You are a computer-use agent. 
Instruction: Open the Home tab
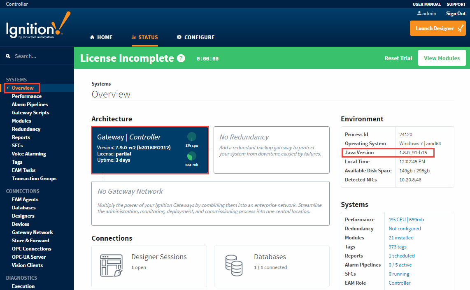101,37
